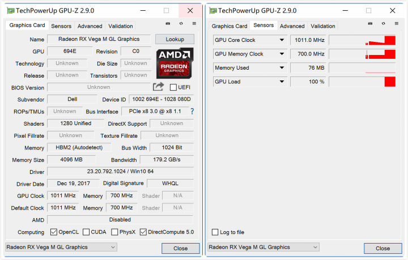Open GPU selector dropdown in right Sensors window
408x260 pixels.
(263, 247)
